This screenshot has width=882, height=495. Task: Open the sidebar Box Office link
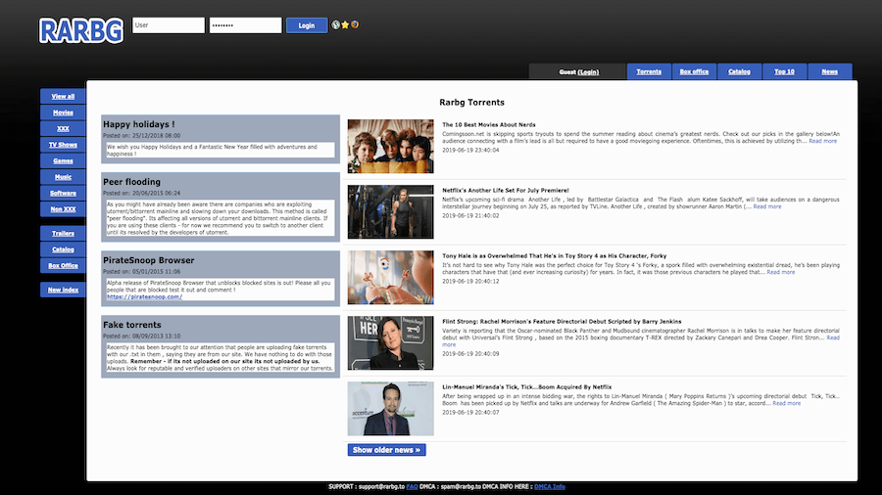point(63,266)
